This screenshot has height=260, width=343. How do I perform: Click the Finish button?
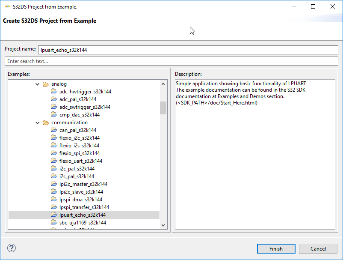(276, 248)
